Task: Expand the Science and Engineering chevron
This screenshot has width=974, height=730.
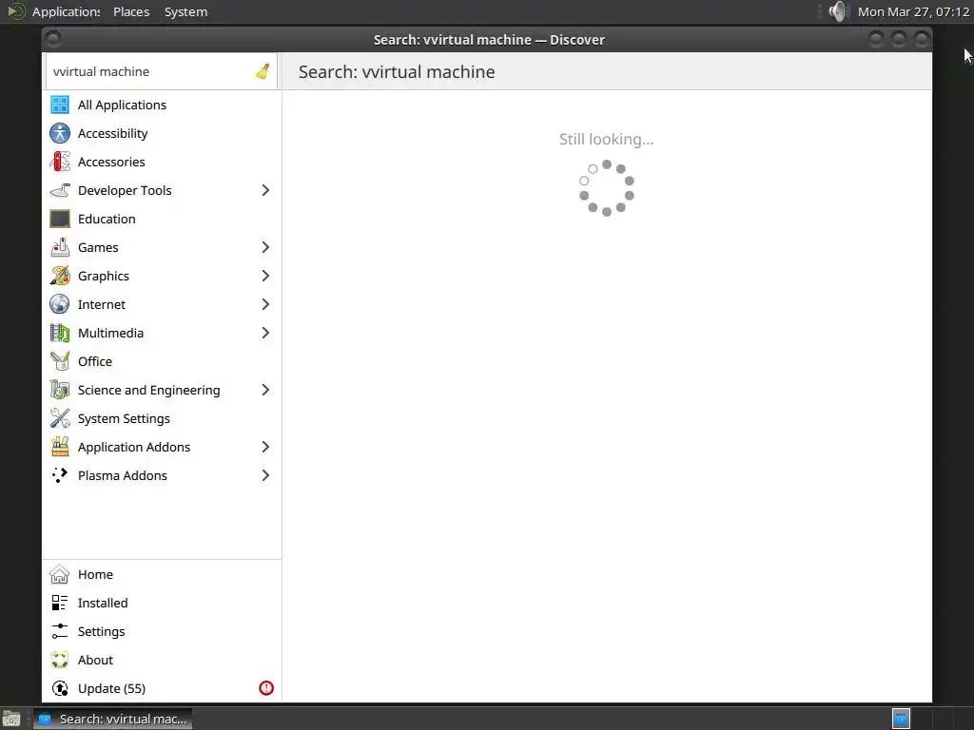Action: [x=265, y=390]
